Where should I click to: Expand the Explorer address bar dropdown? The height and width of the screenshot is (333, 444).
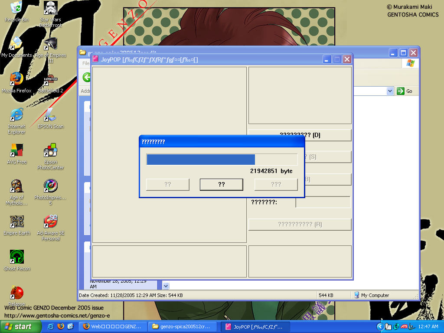point(389,91)
